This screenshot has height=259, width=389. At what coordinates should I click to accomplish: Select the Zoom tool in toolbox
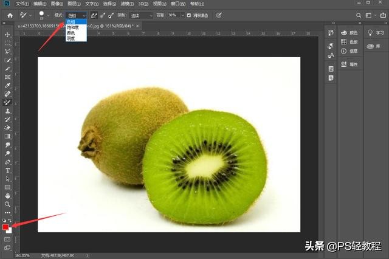tap(7, 204)
